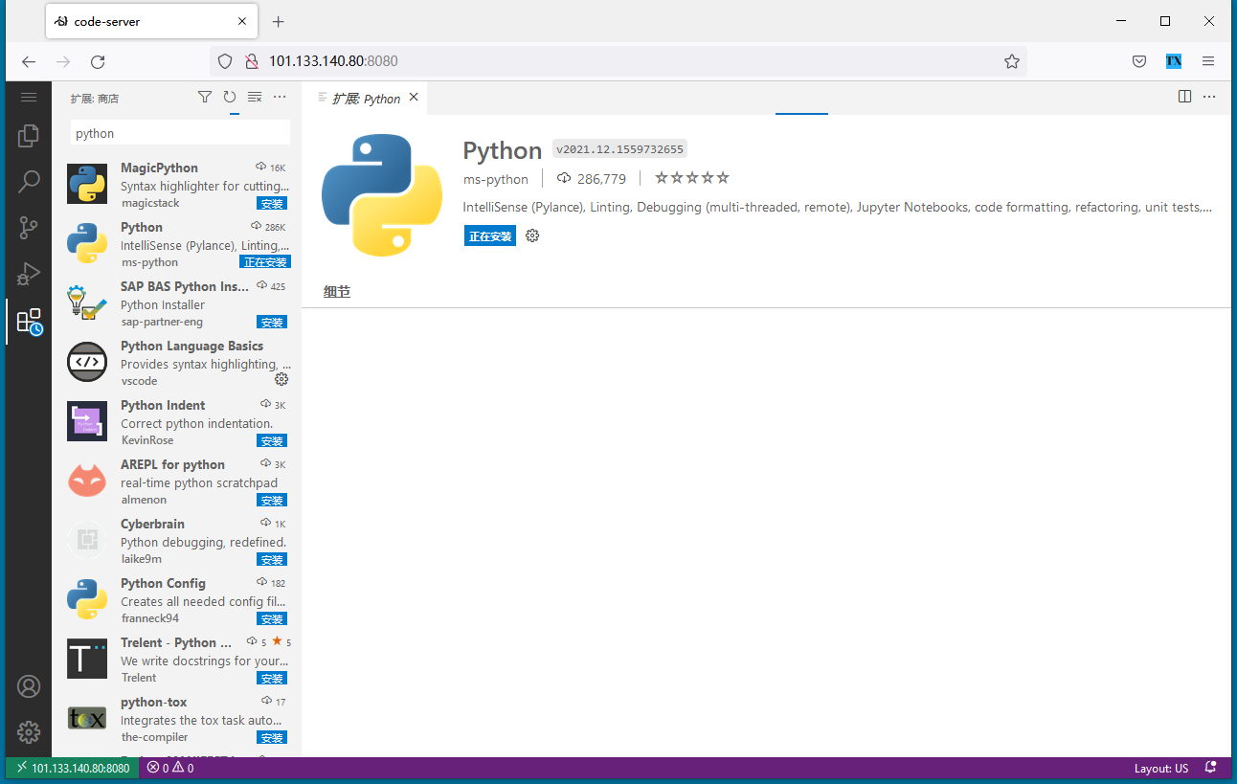Click the insecure connection lock icon
This screenshot has width=1237, height=784.
(x=251, y=61)
